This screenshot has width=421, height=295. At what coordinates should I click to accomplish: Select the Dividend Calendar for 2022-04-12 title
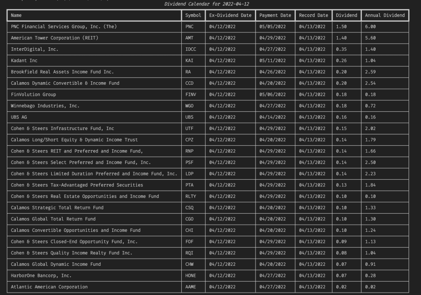207,4
